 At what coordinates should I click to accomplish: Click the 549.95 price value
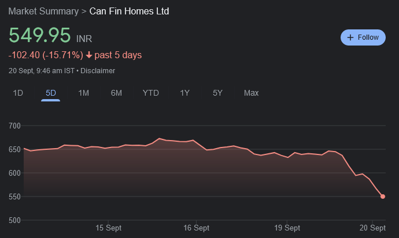39,35
